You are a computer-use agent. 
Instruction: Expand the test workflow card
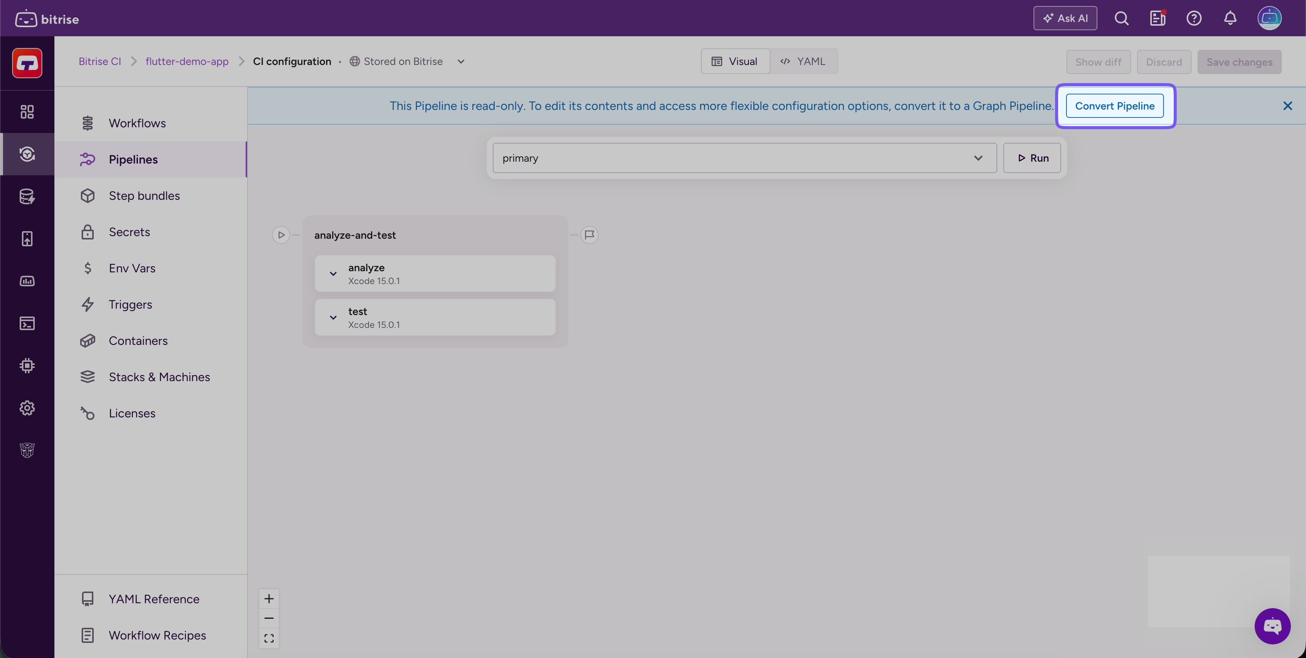click(333, 317)
